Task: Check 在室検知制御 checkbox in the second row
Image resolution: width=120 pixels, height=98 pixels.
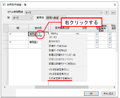Action: [97, 38]
